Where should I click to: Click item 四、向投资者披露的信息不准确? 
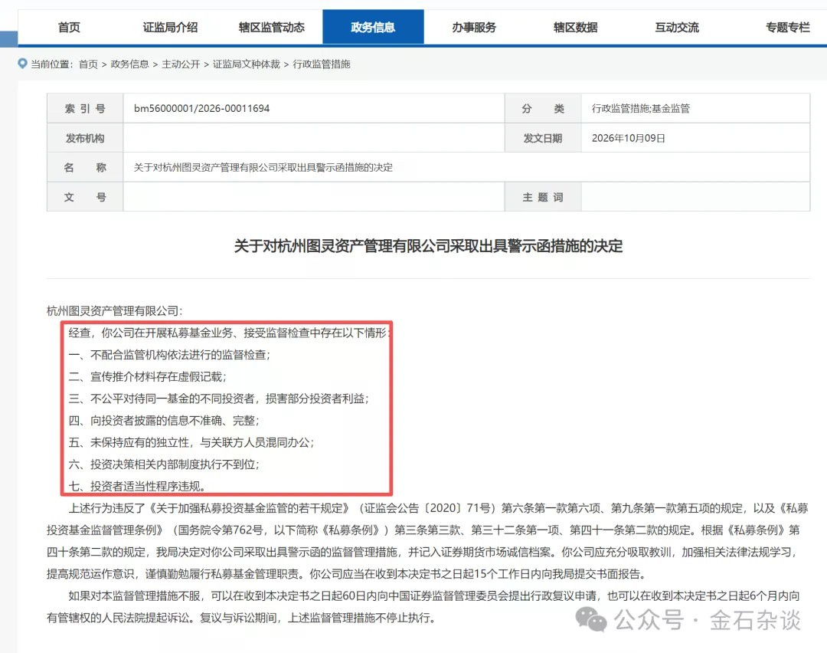164,420
